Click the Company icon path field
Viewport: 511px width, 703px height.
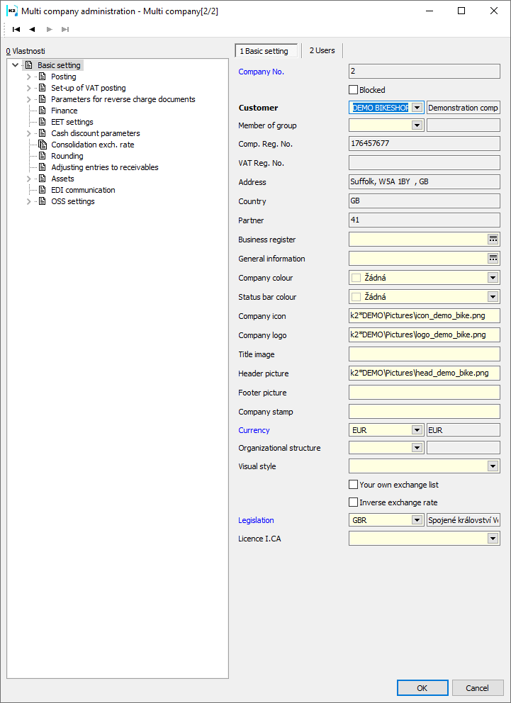(x=425, y=316)
